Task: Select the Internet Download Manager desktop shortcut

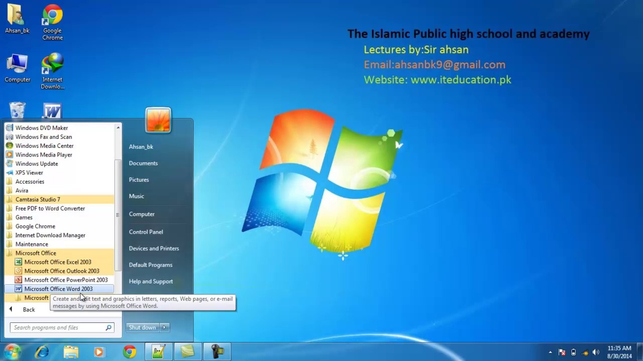Action: pyautogui.click(x=52, y=71)
